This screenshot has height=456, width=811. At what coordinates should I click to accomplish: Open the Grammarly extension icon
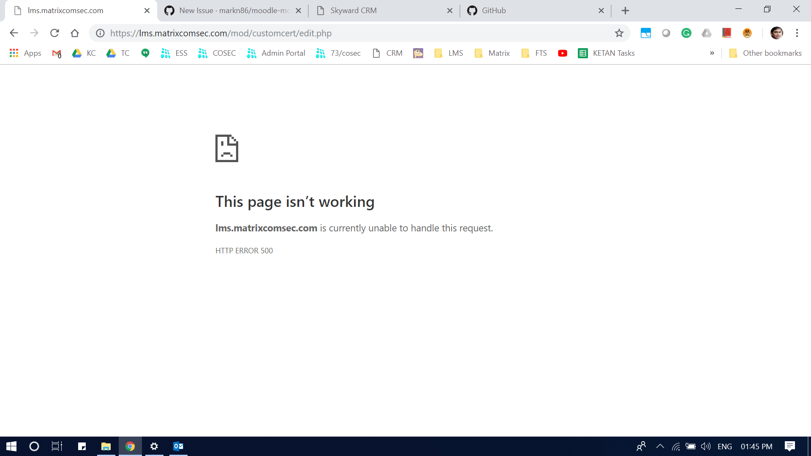pyautogui.click(x=686, y=33)
